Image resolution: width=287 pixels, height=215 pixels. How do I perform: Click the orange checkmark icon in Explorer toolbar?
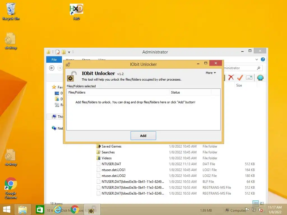(x=240, y=78)
